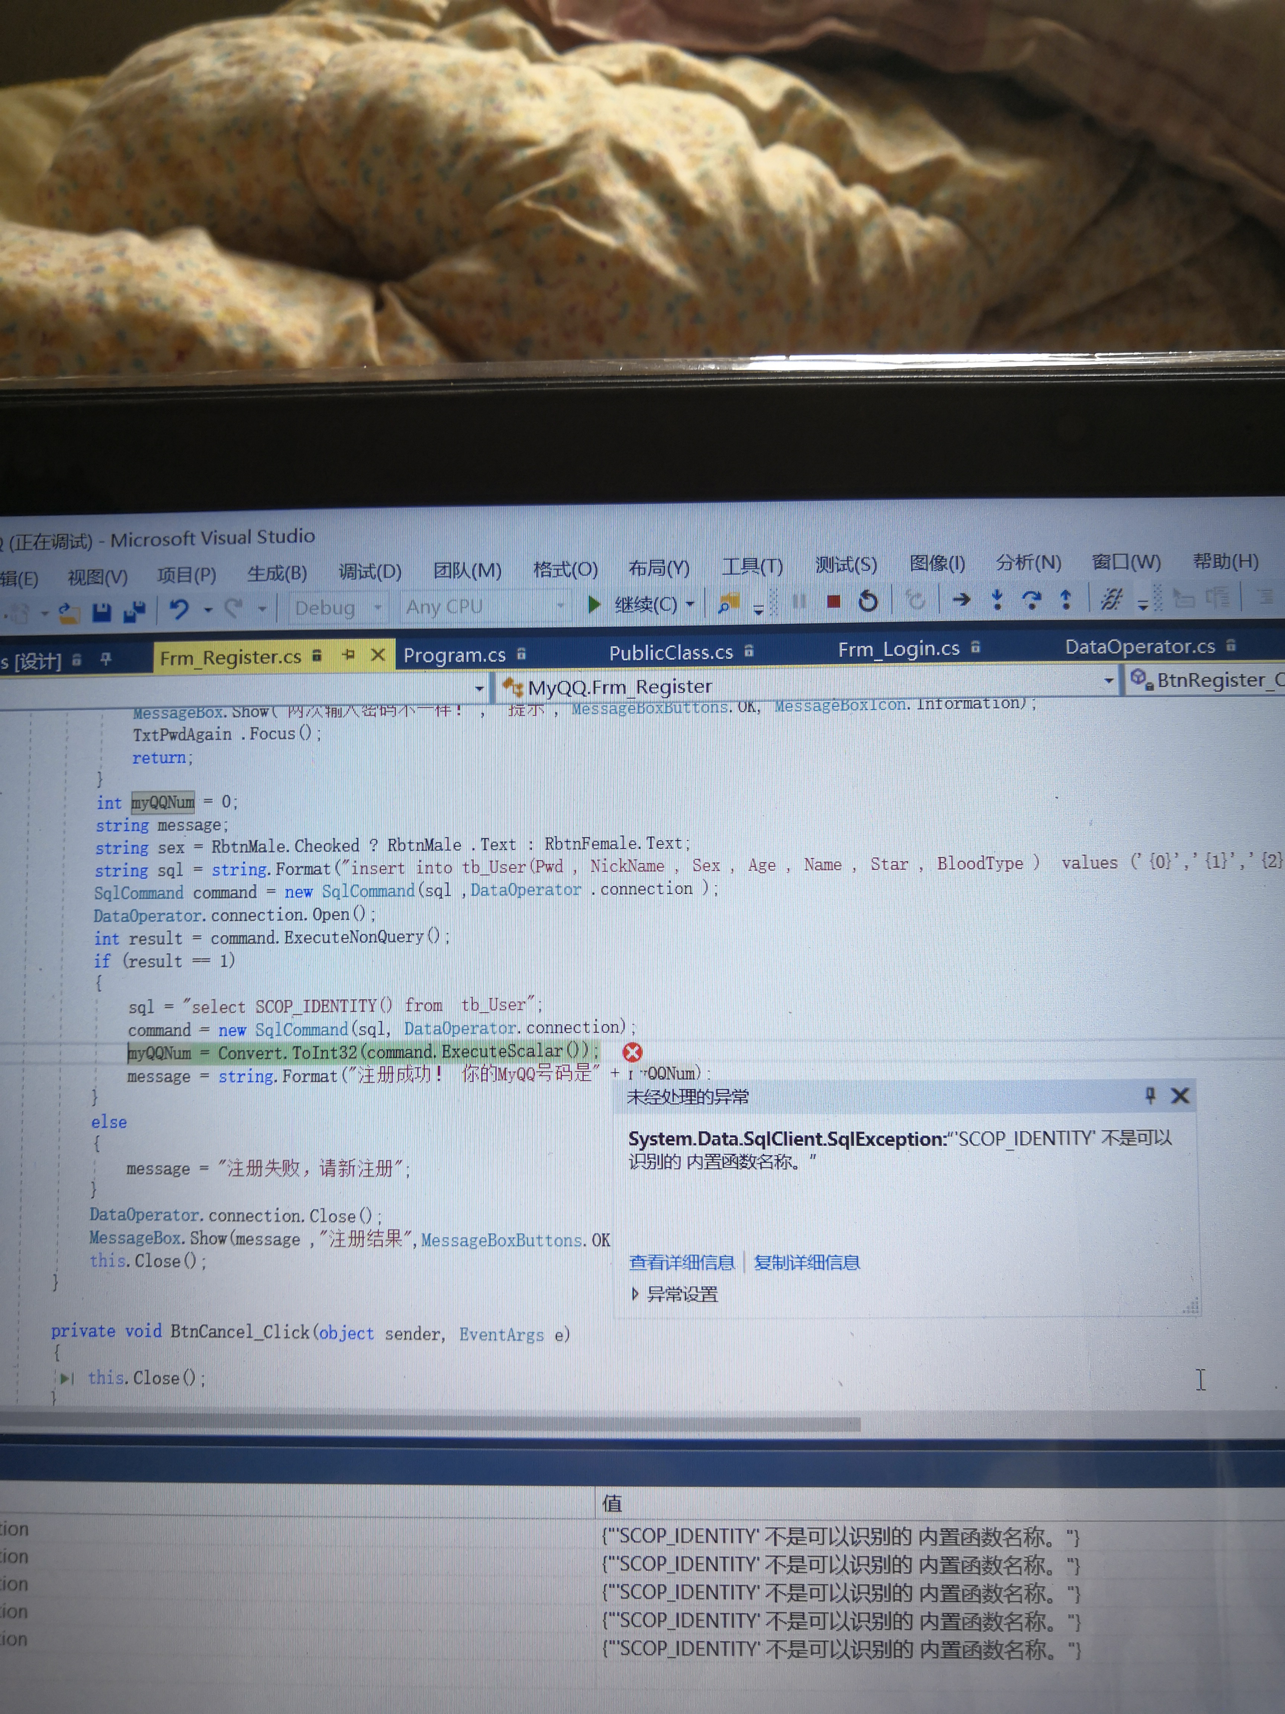
Task: Open file via toolbar folder icon
Action: [68, 614]
